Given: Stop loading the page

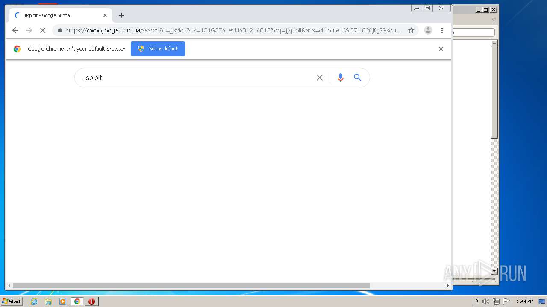Looking at the screenshot, I should point(43,30).
